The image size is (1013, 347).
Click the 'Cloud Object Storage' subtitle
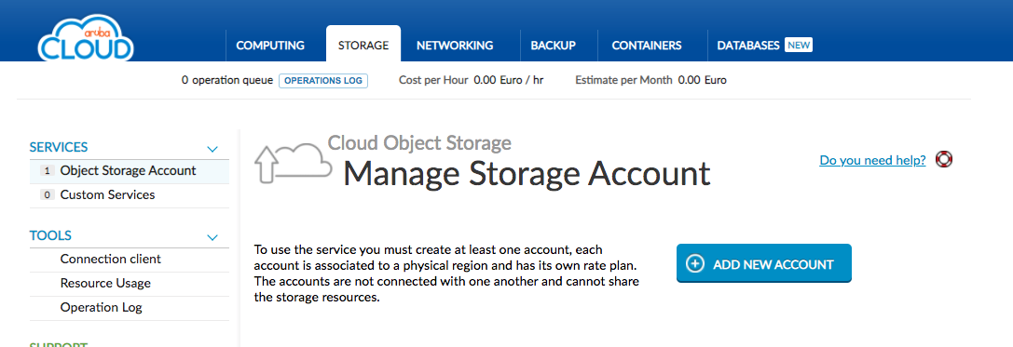coord(420,142)
